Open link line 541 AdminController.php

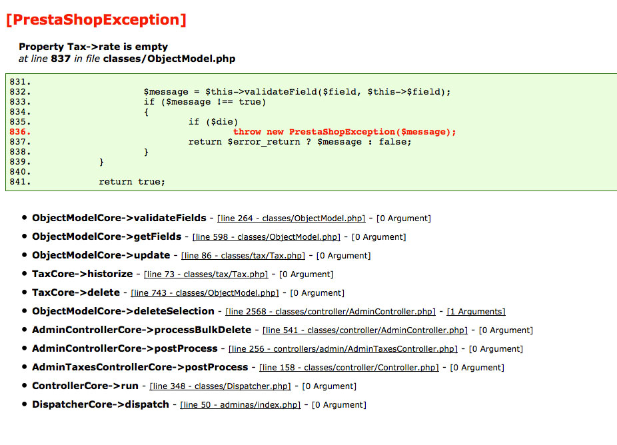[x=365, y=330]
